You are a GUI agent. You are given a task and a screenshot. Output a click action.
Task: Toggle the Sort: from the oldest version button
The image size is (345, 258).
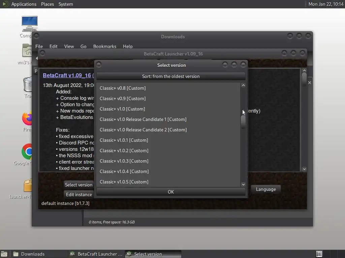(x=171, y=76)
